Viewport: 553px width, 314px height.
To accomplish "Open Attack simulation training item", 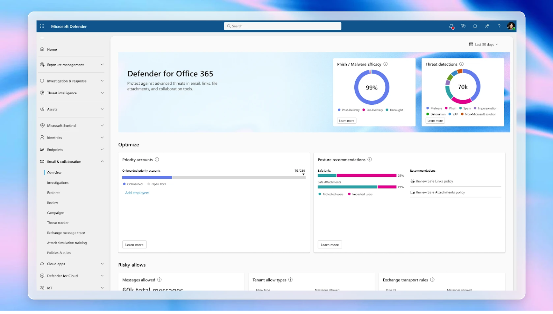I will click(67, 243).
